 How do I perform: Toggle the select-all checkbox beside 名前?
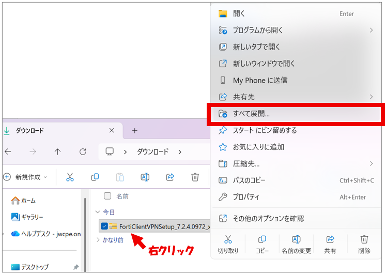point(107,196)
